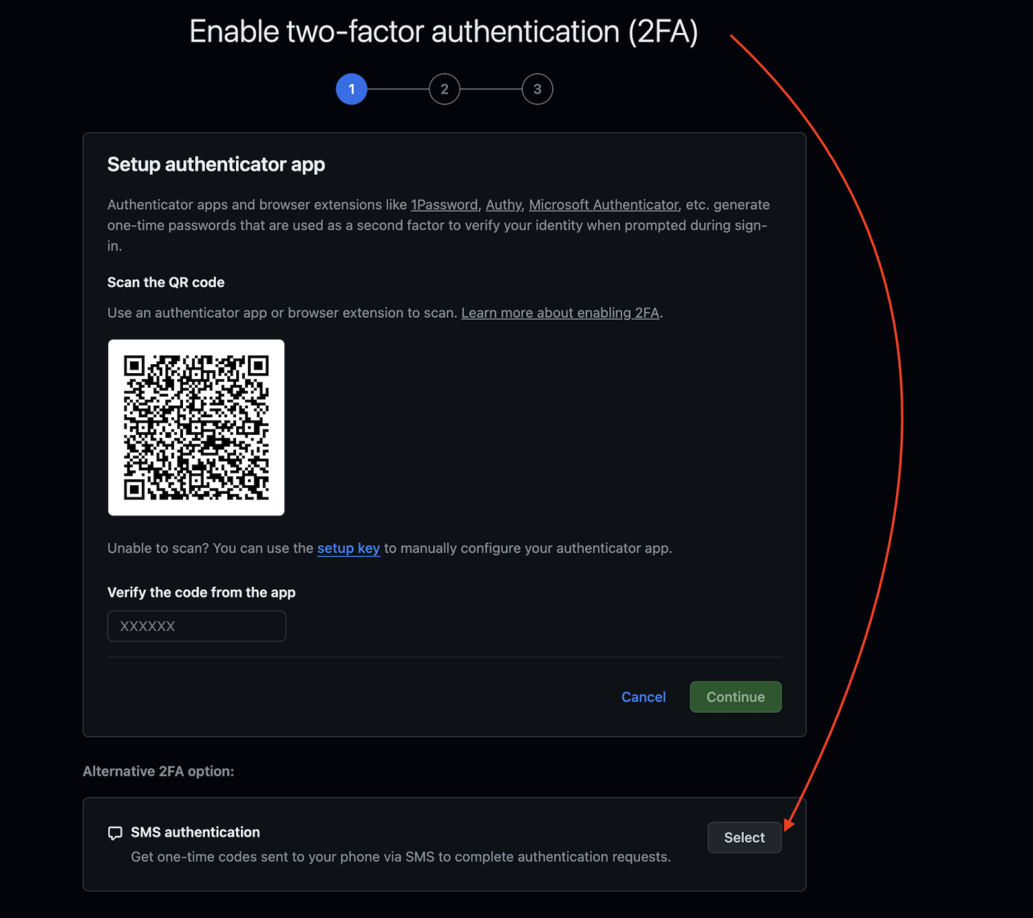
Task: Open the 1Password link
Action: click(x=444, y=204)
